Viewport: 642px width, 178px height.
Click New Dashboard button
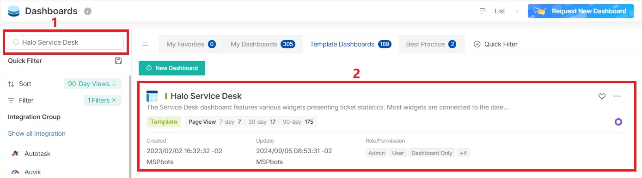[172, 68]
